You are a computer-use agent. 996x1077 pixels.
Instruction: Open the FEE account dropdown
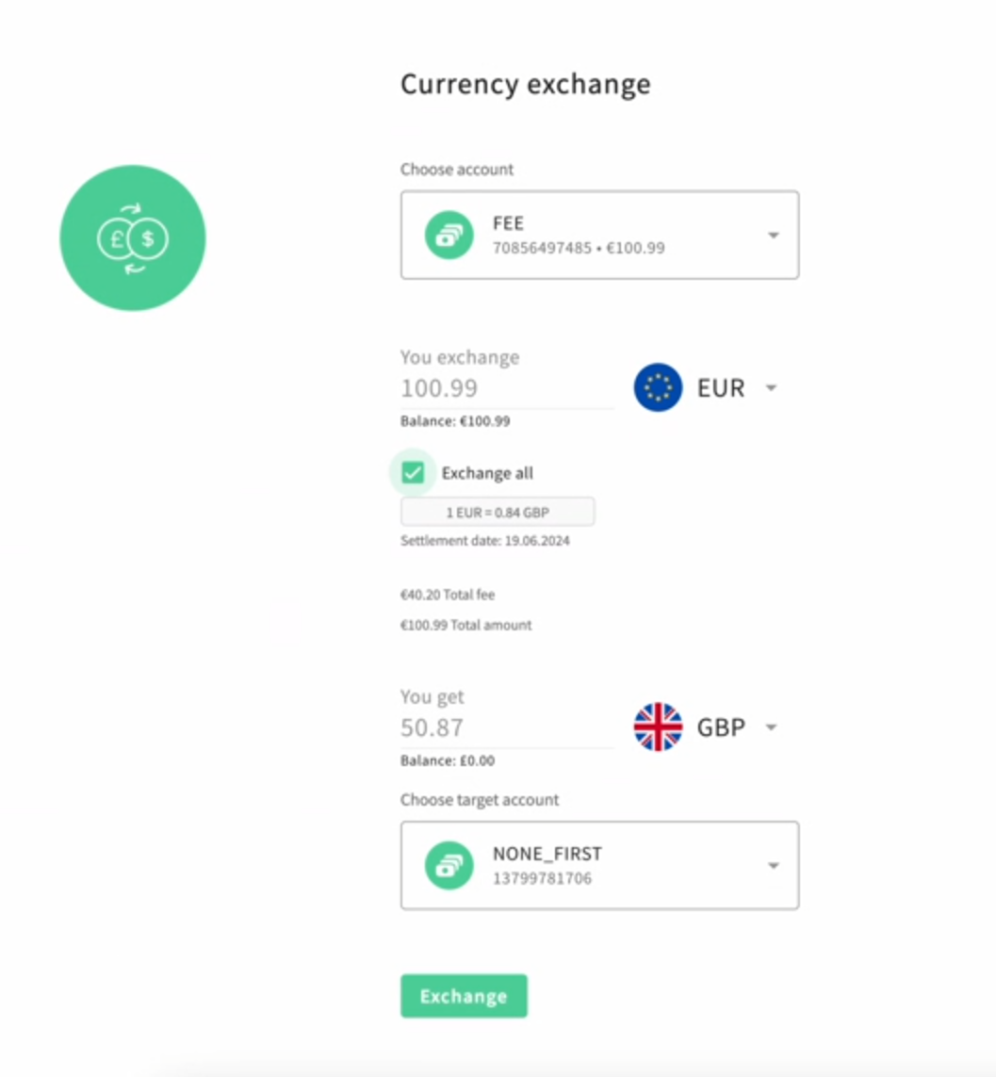point(773,235)
